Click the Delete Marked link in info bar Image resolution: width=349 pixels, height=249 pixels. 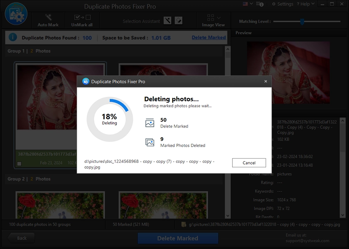pos(209,37)
